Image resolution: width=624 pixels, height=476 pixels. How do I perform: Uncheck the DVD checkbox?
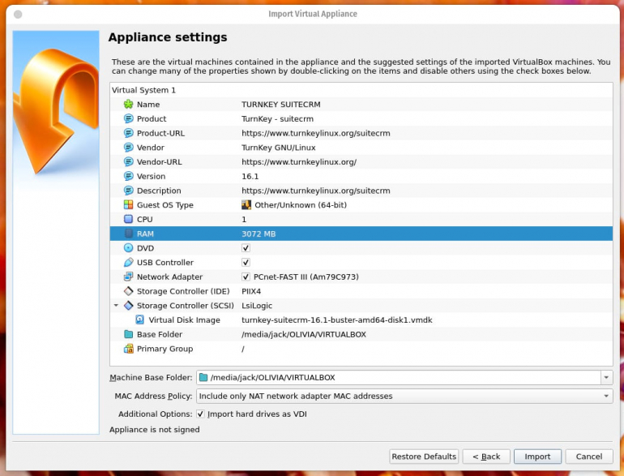[x=246, y=248]
